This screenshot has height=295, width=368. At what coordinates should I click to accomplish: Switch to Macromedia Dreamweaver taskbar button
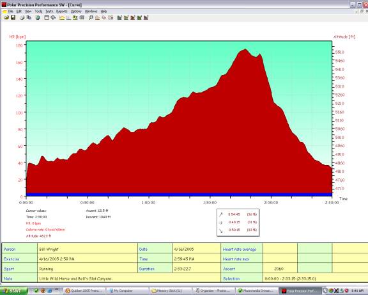(256, 291)
